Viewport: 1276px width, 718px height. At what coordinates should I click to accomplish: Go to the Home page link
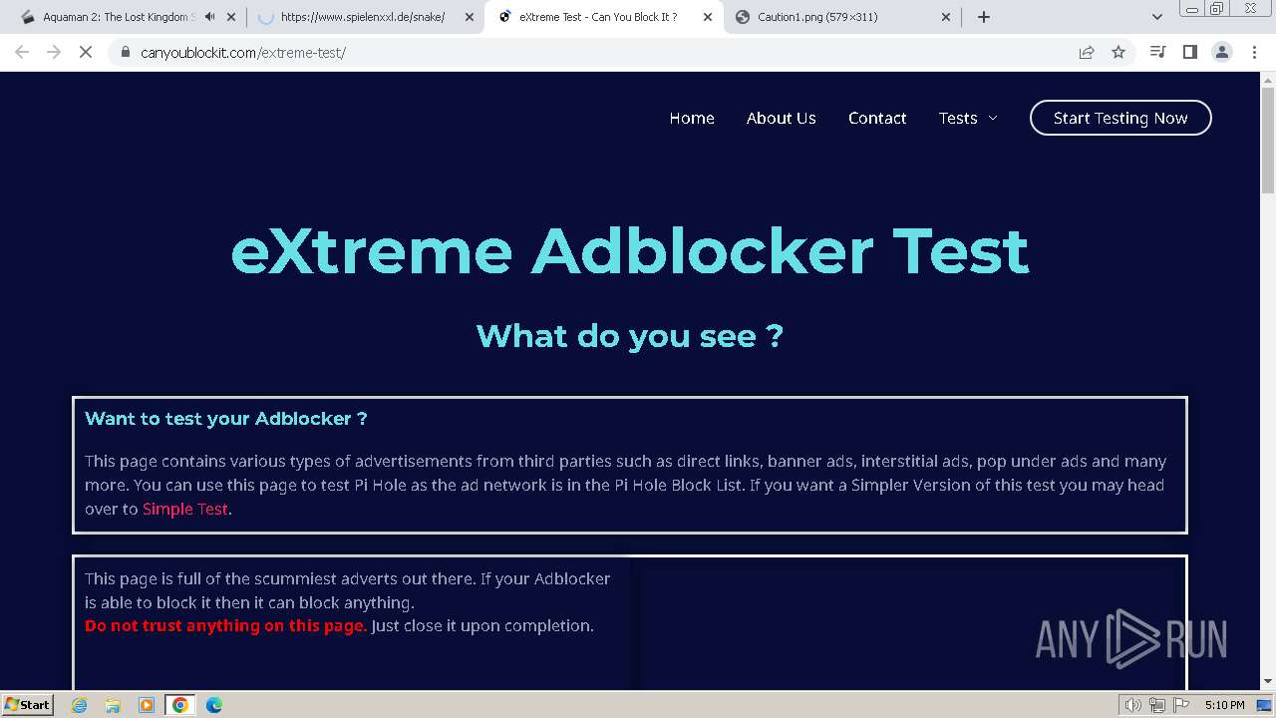[692, 118]
